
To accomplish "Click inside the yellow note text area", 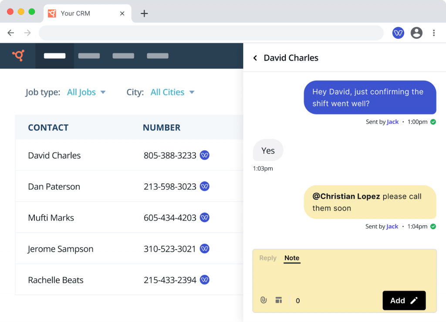I will 344,277.
